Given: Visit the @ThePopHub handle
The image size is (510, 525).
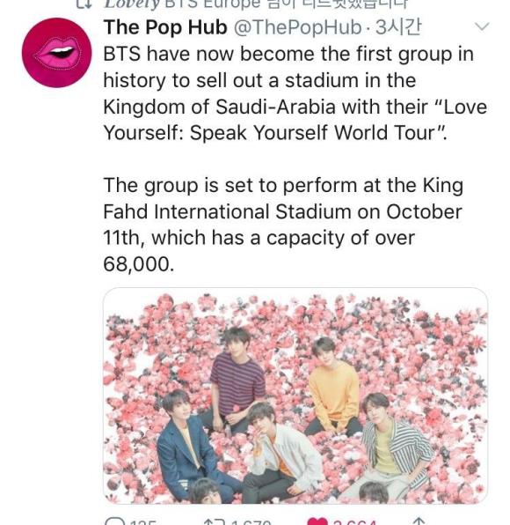Looking at the screenshot, I should [x=297, y=27].
